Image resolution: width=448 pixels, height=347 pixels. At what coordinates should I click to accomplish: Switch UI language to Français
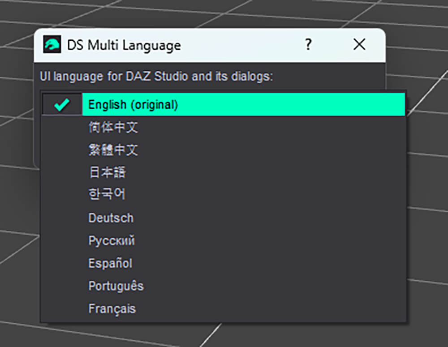tap(224, 308)
